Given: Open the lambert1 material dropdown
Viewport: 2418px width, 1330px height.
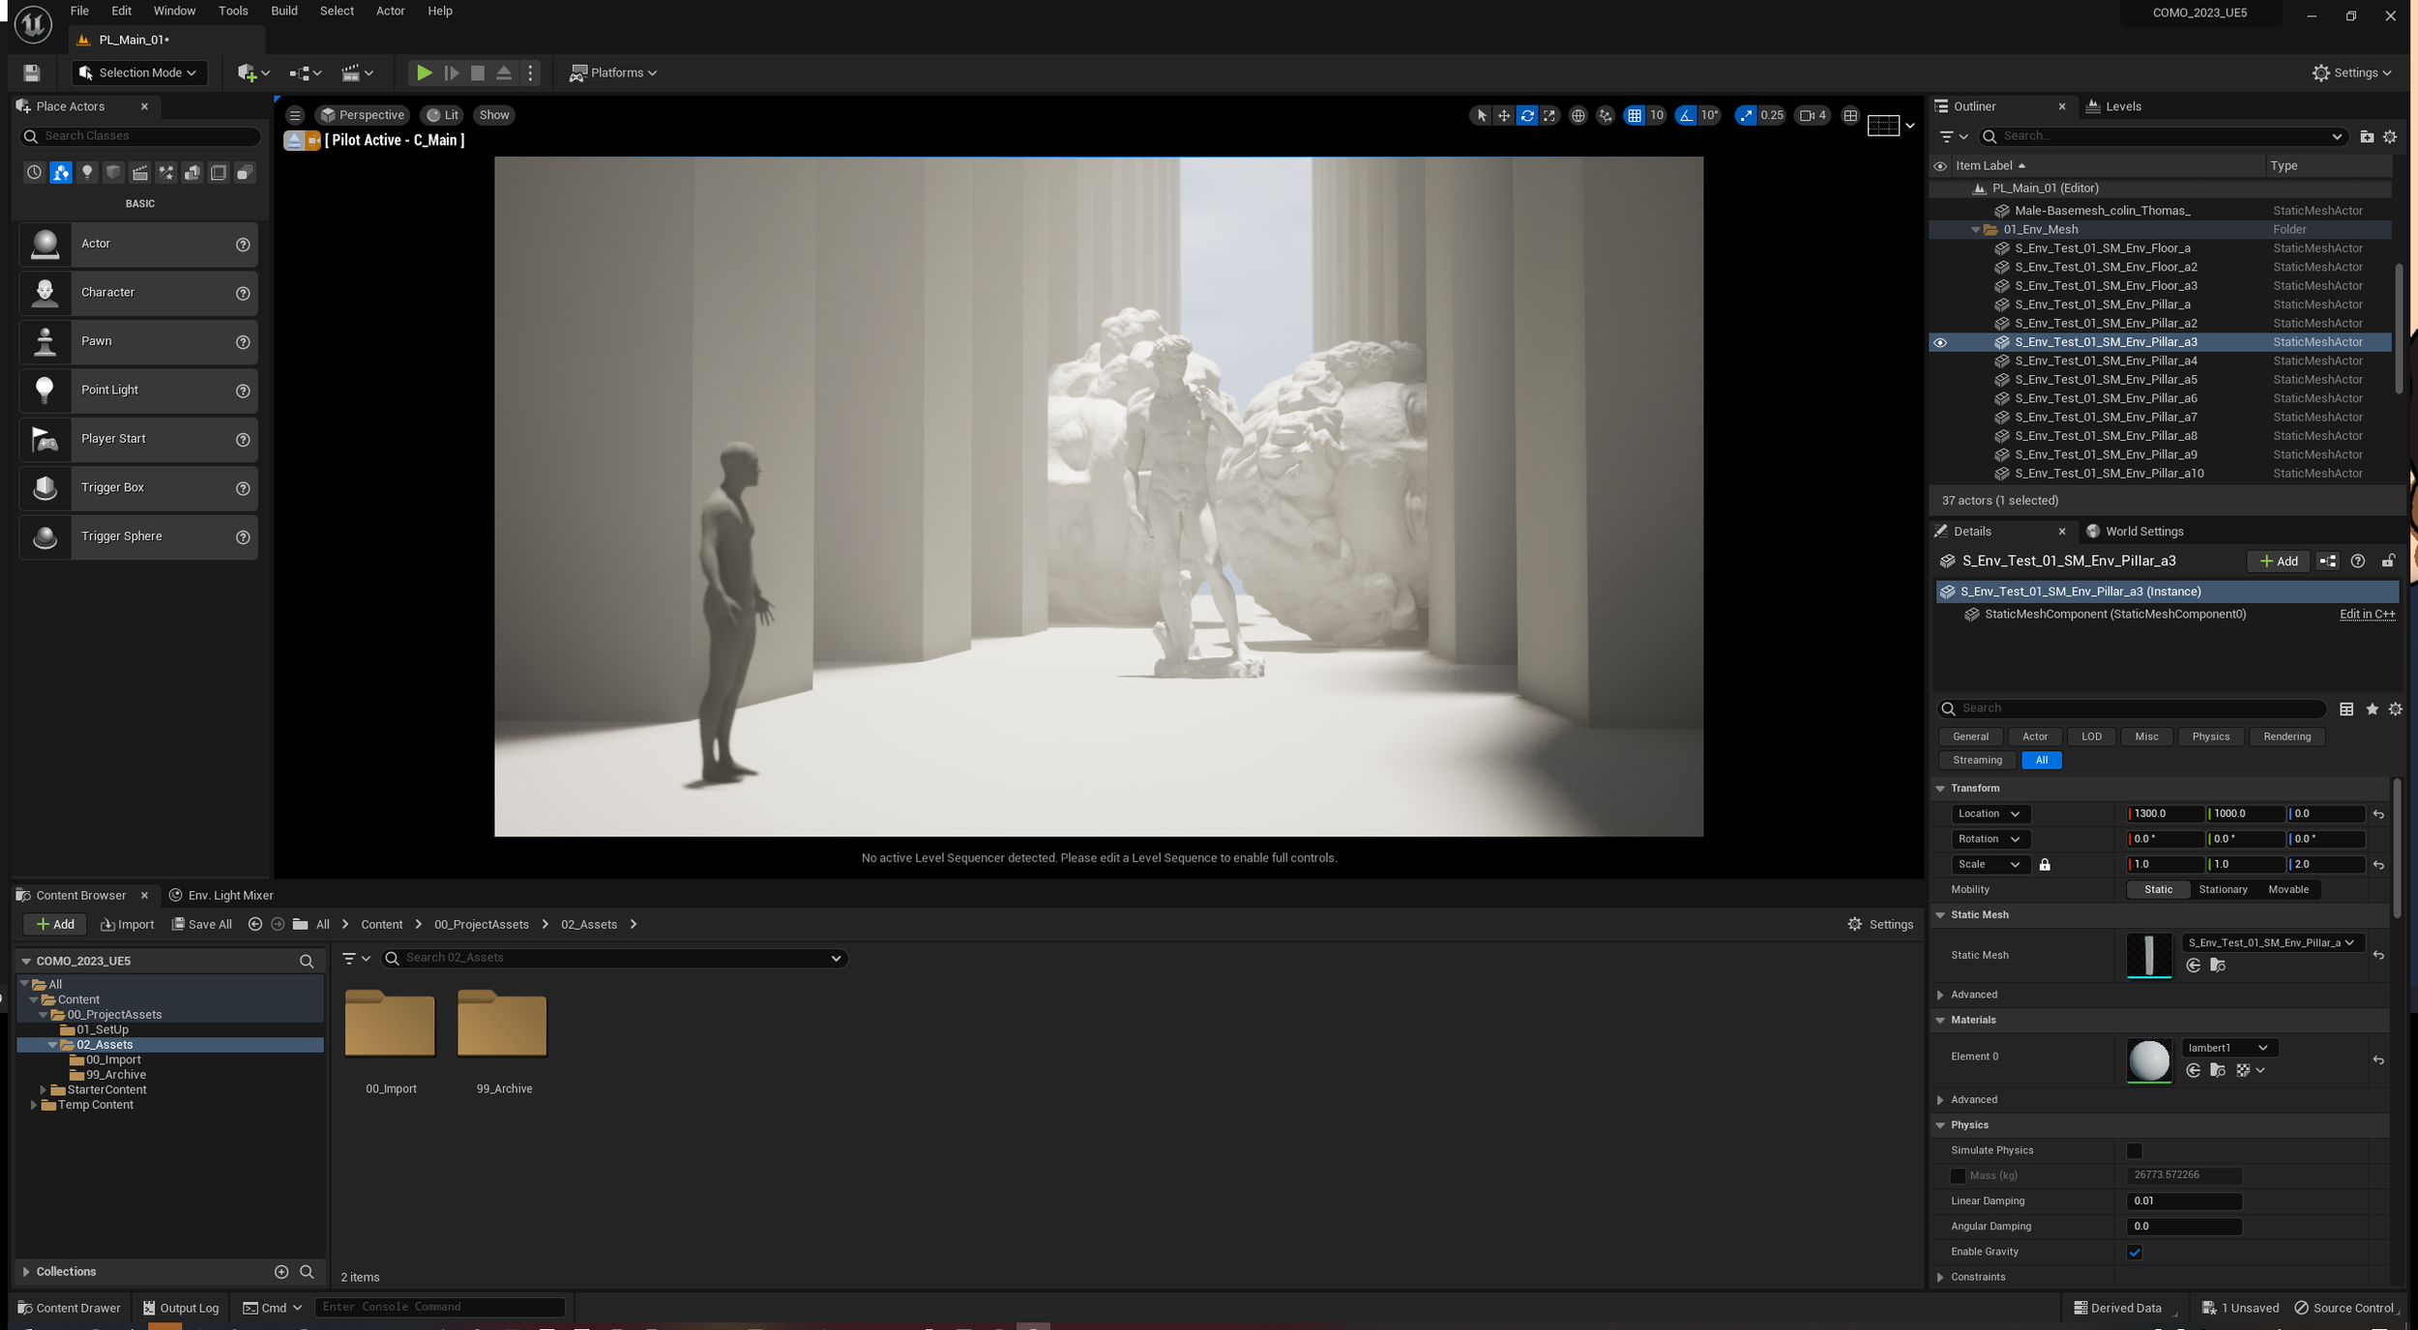Looking at the screenshot, I should tap(2227, 1048).
